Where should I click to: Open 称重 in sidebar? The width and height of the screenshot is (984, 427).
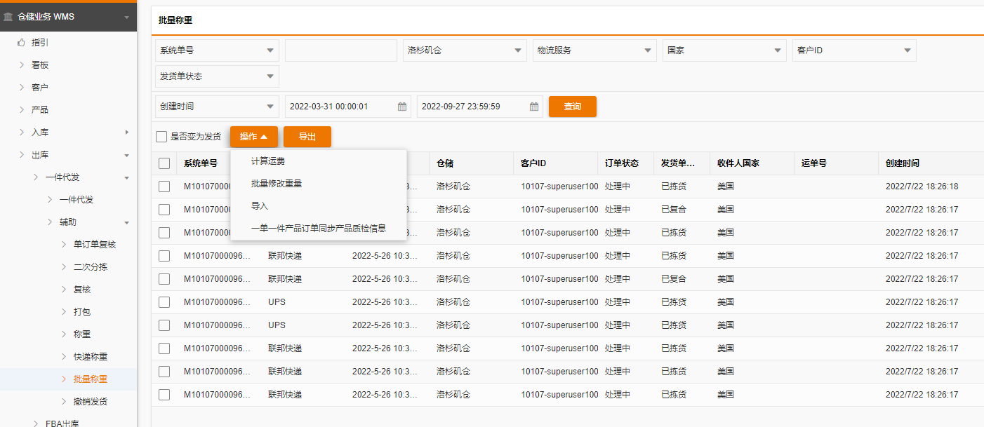[x=82, y=334]
